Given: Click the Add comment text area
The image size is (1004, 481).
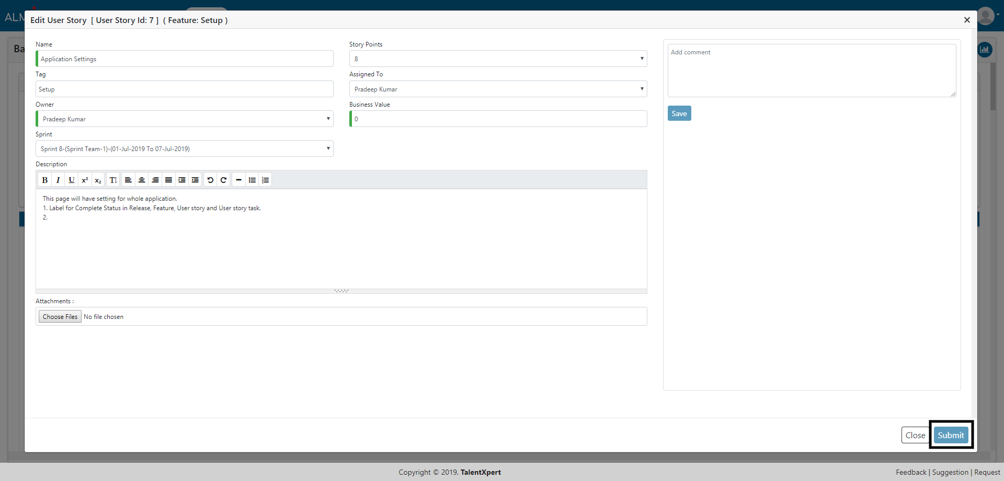Looking at the screenshot, I should click(812, 71).
